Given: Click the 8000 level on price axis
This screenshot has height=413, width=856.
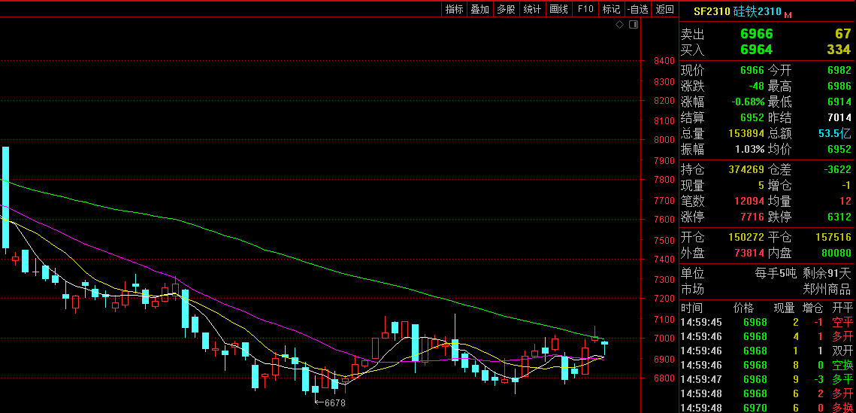Looking at the screenshot, I should click(664, 140).
